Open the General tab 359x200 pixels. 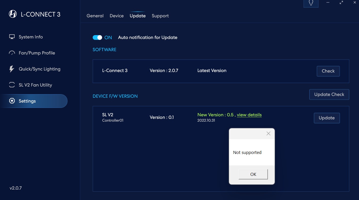95,16
